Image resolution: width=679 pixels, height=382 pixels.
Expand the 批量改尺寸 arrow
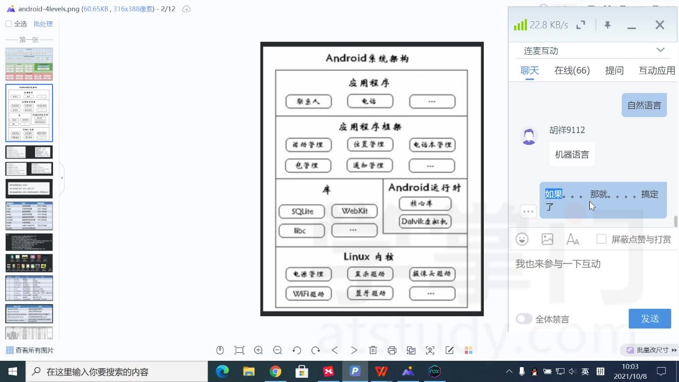tap(674, 350)
